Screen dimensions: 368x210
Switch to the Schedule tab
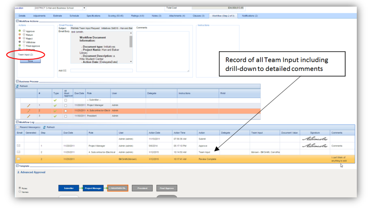(x=74, y=16)
